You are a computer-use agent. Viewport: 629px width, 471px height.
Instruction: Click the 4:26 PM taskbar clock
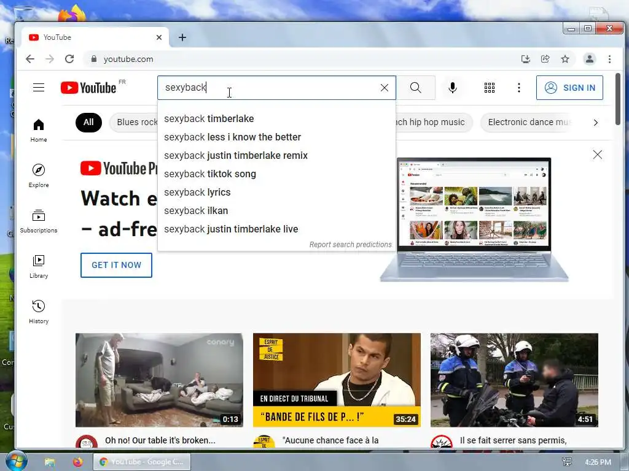point(598,462)
